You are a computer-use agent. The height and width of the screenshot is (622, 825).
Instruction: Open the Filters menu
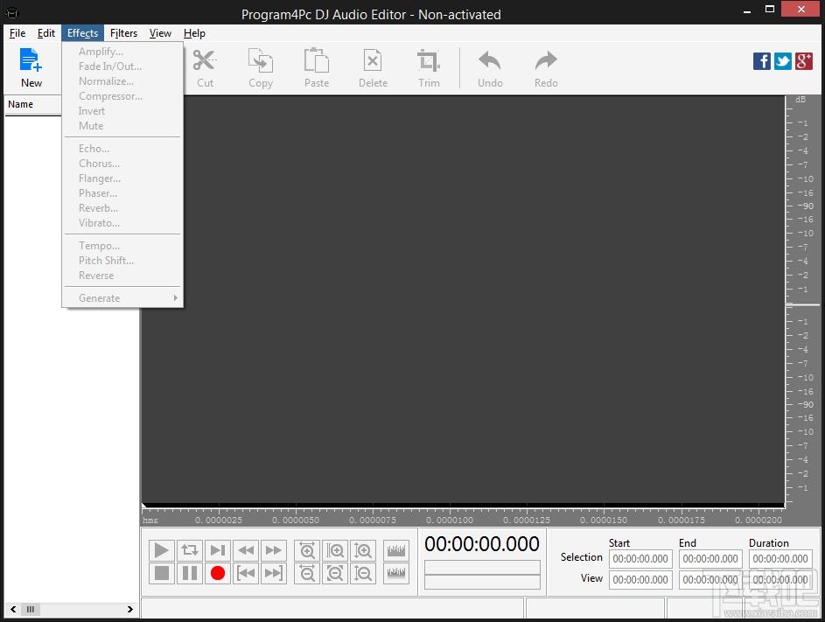(123, 33)
